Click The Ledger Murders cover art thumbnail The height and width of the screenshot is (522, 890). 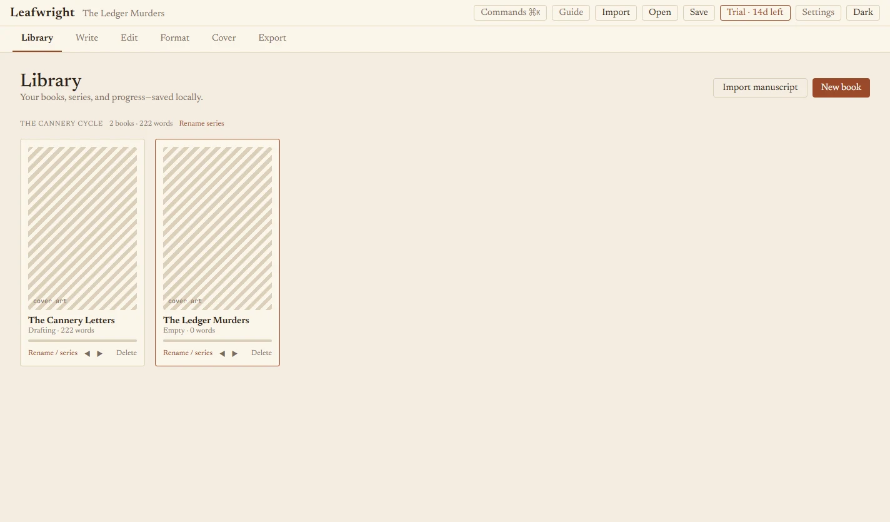217,228
